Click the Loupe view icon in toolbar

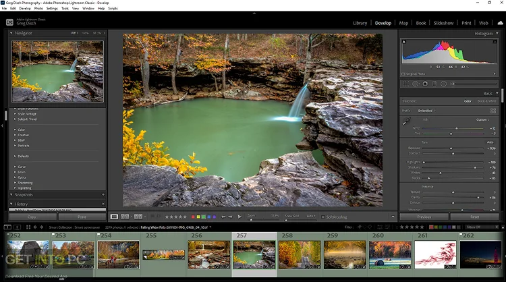click(x=115, y=217)
